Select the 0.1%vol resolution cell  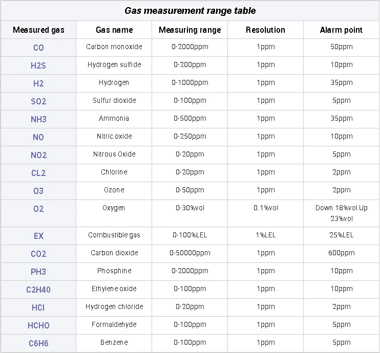[265, 208]
